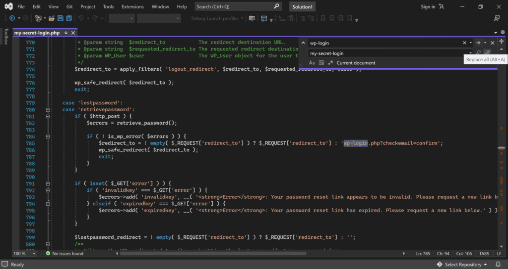The width and height of the screenshot is (508, 269).
Task: Click the Save All icon
Action: 69,18
